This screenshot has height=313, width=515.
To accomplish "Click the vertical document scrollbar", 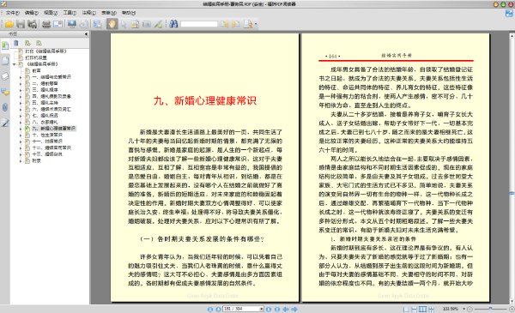I will [x=512, y=168].
